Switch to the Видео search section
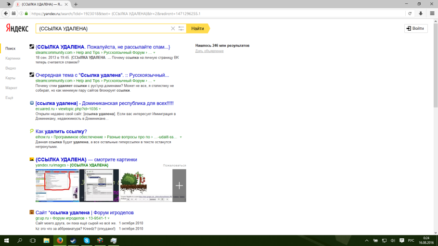This screenshot has width=438, height=246. (11, 68)
